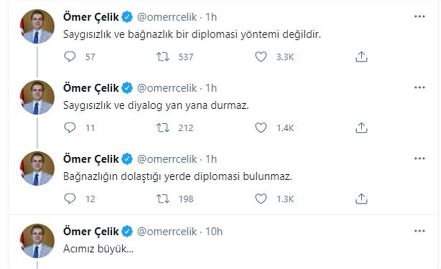The image size is (441, 269).
Task: Open Ömer Çelik profile name on first tweet
Action: coord(91,17)
